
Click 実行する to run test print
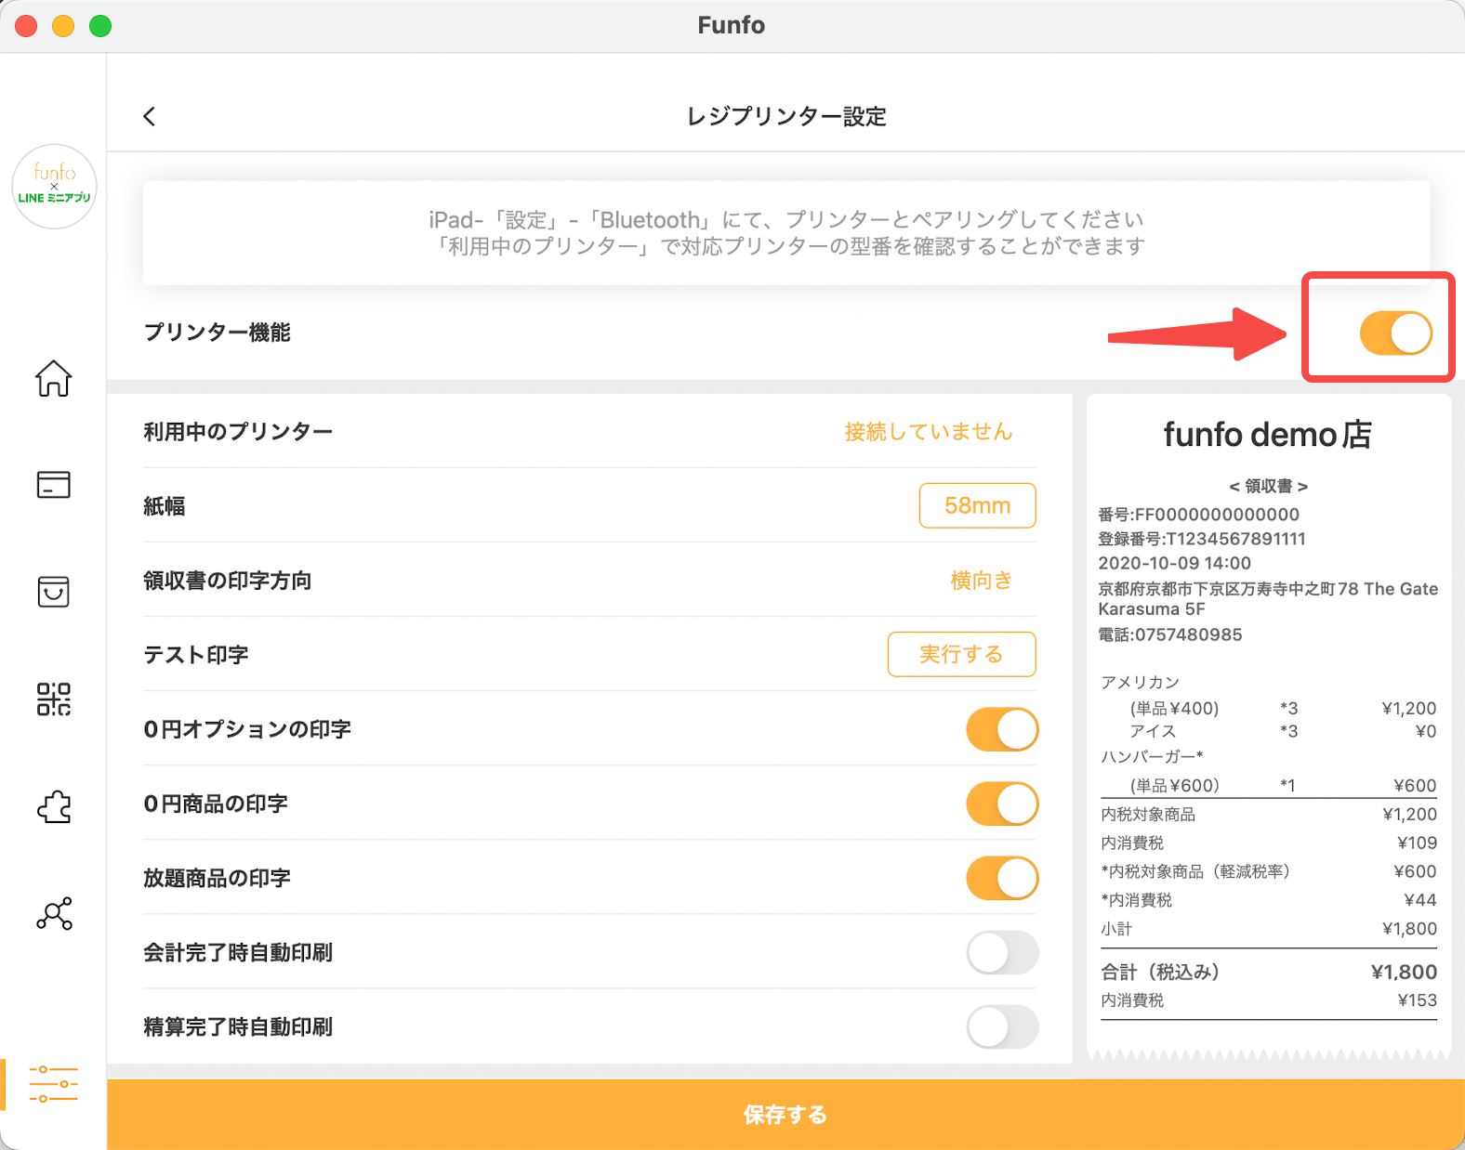(961, 655)
